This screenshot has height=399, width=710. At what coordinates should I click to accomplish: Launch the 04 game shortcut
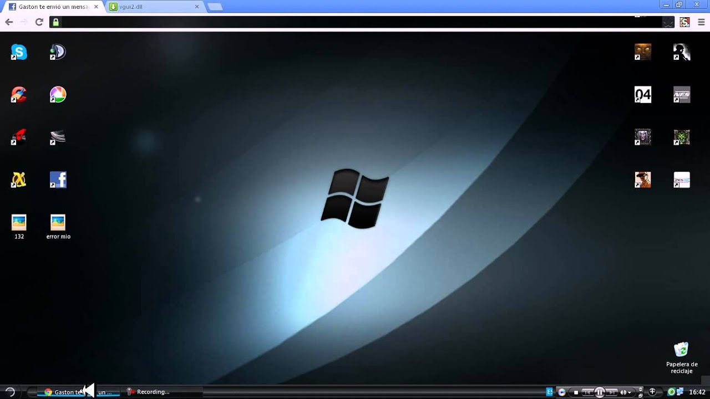[643, 95]
